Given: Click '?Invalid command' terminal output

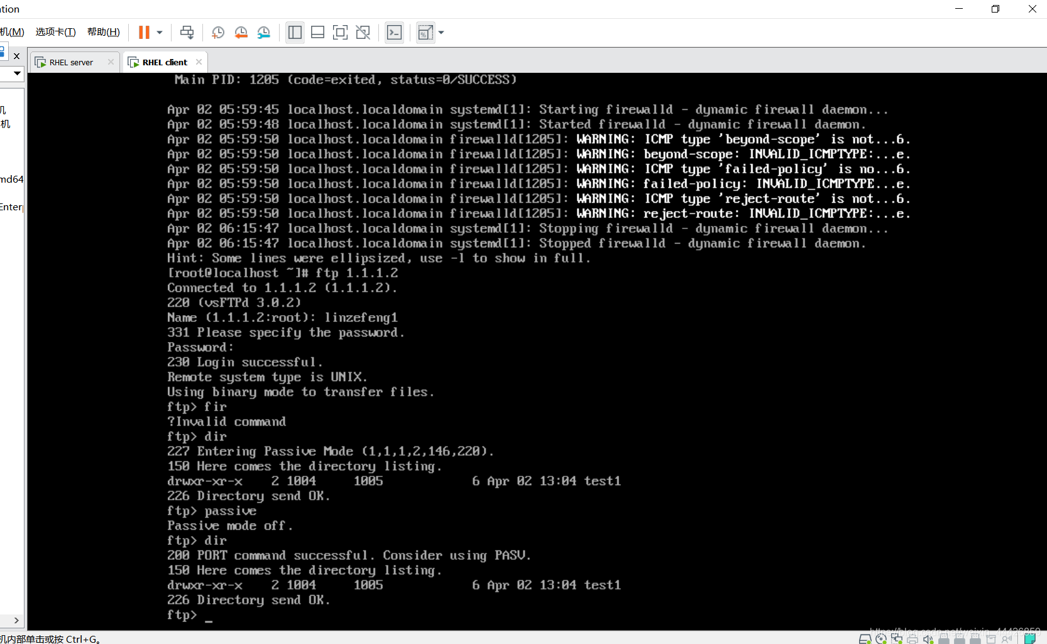Looking at the screenshot, I should pyautogui.click(x=227, y=422).
